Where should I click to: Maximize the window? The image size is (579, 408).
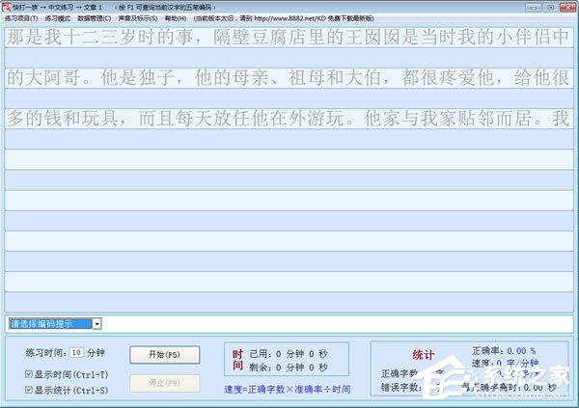pos(551,7)
